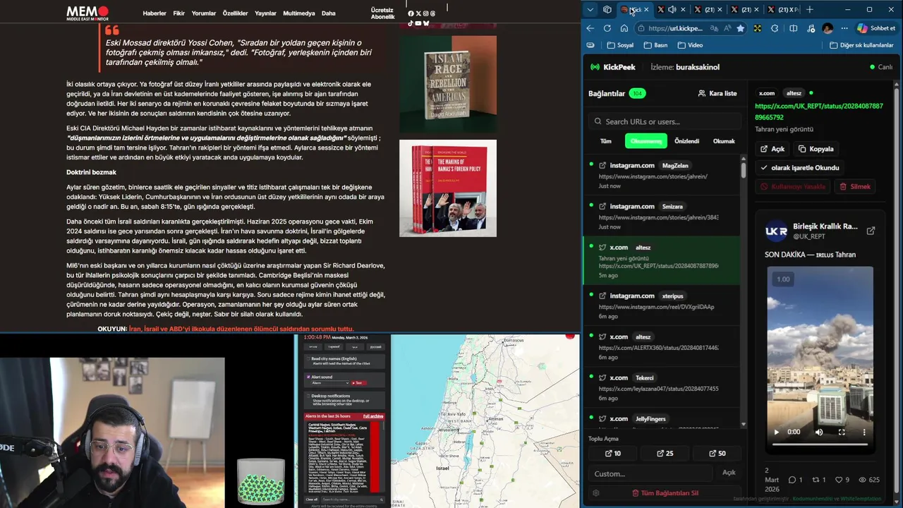This screenshot has width=903, height=508.
Task: Select the x.com Tahran yeni görüntü row
Action: (662, 261)
